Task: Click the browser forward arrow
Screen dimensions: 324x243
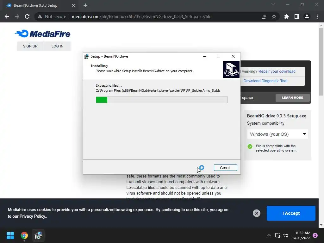Action: pos(17,16)
